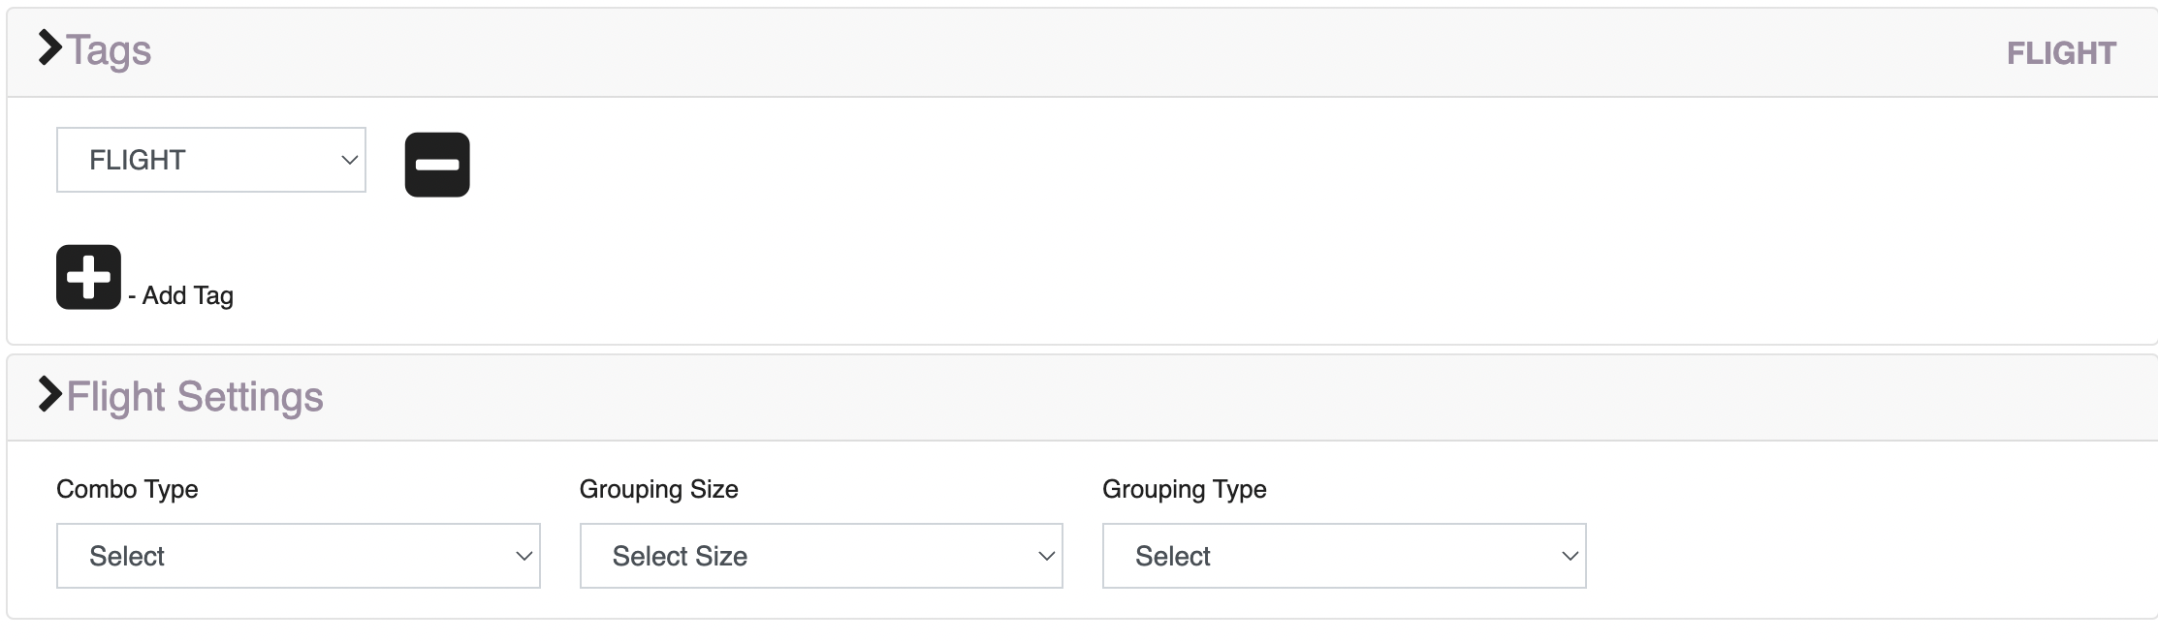Click the Grouping Type field label

(1185, 489)
